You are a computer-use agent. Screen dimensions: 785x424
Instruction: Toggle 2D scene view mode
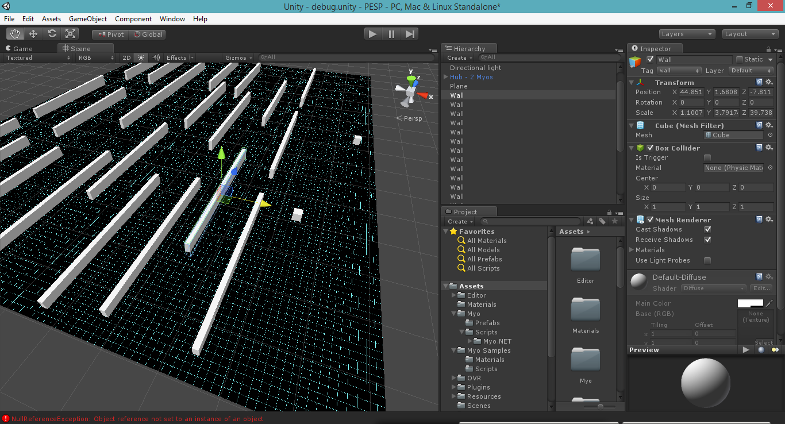pyautogui.click(x=127, y=57)
